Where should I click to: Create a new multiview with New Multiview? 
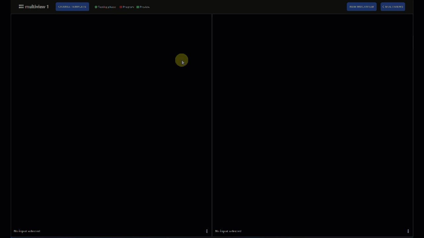pyautogui.click(x=361, y=7)
